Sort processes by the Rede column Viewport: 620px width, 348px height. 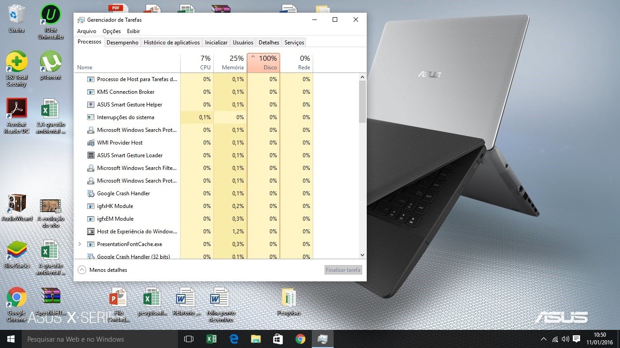point(296,63)
